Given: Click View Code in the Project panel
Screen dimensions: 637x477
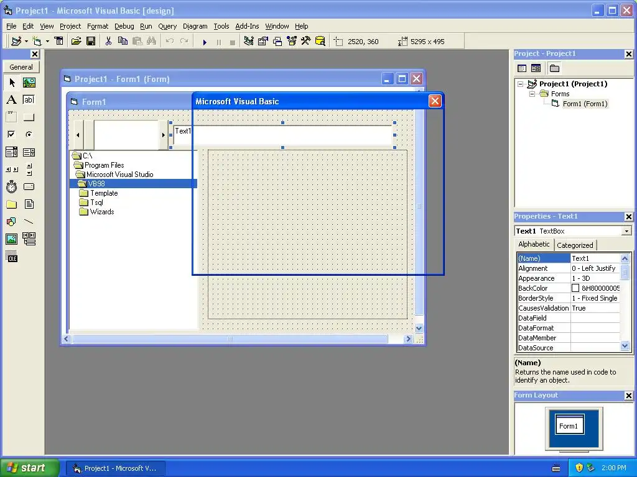Looking at the screenshot, I should pos(522,68).
